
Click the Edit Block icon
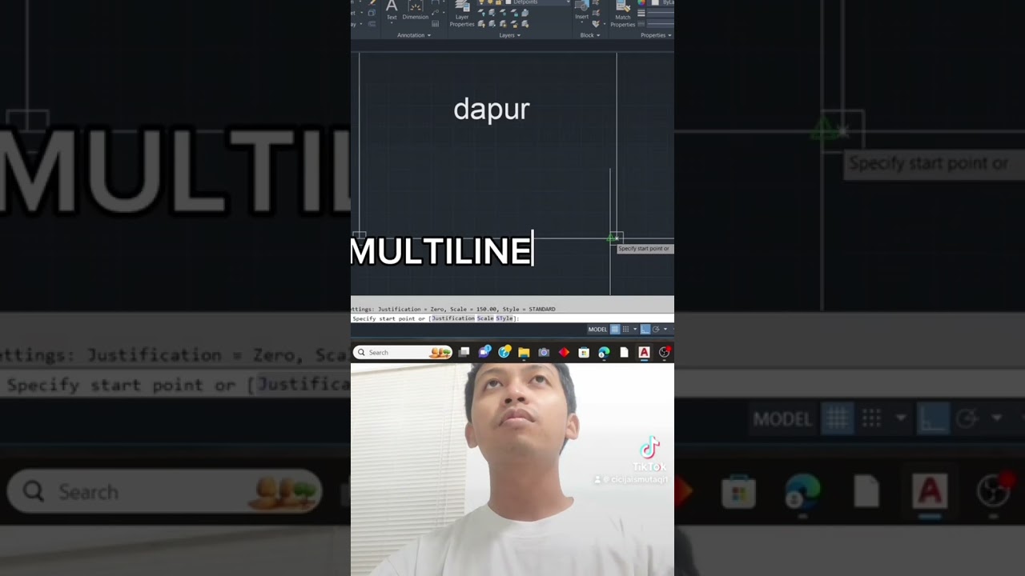point(596,12)
